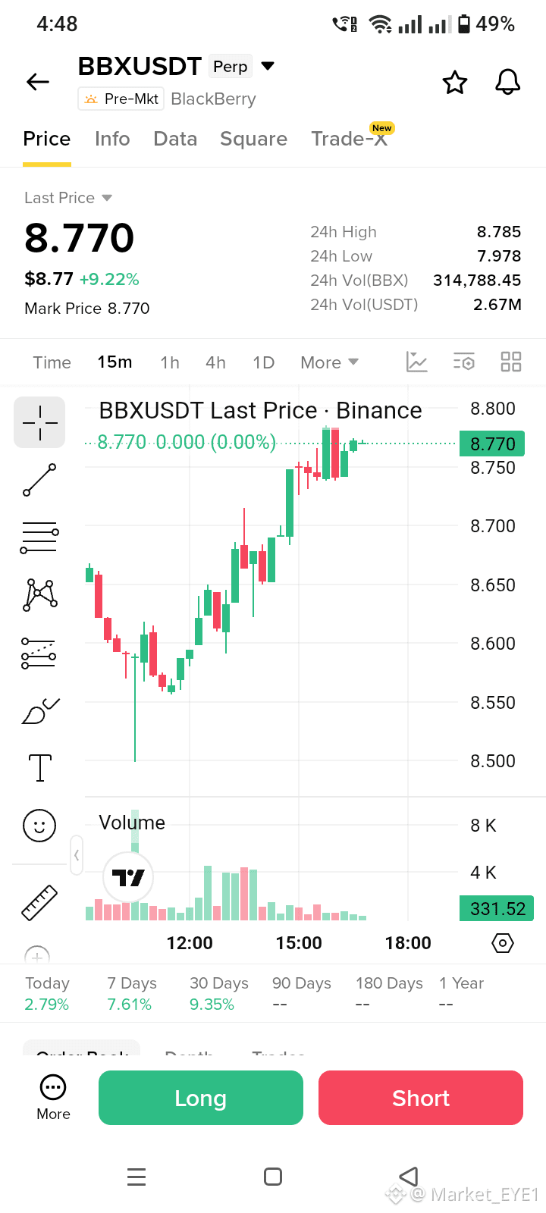The height and width of the screenshot is (1213, 546).
Task: Select the 1h interval
Action: point(170,362)
